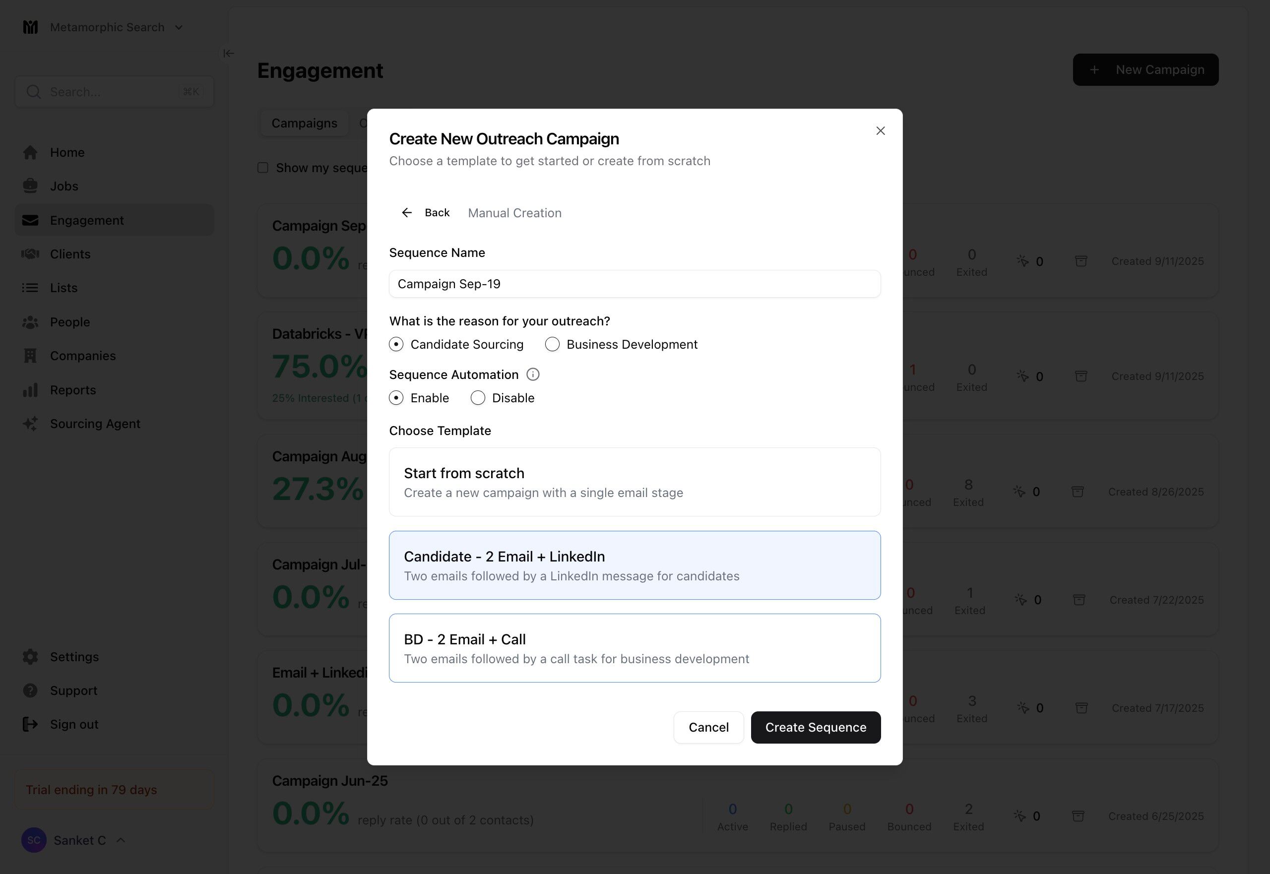
Task: Click the Companies building icon
Action: [x=30, y=356]
